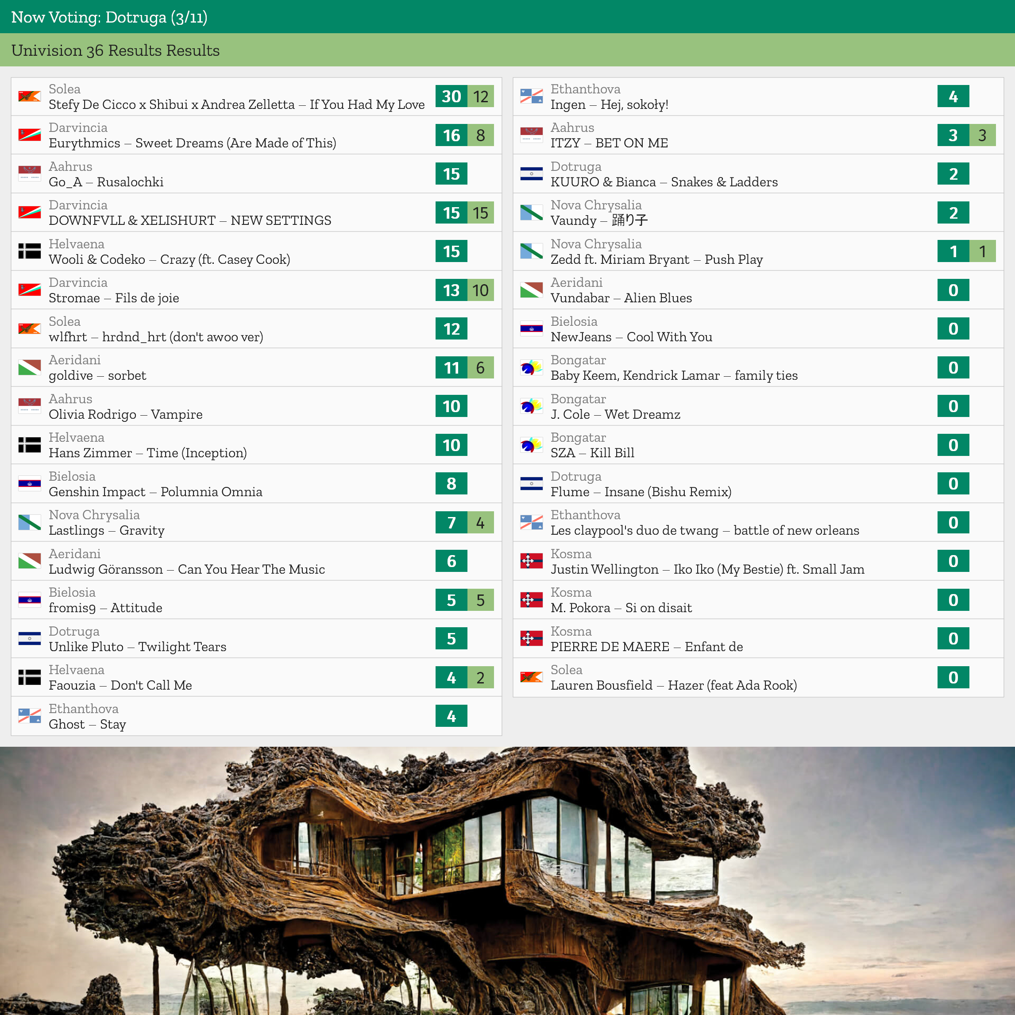
Task: Click the Helvaena flag beside Wooli & Codeko
Action: 29,251
